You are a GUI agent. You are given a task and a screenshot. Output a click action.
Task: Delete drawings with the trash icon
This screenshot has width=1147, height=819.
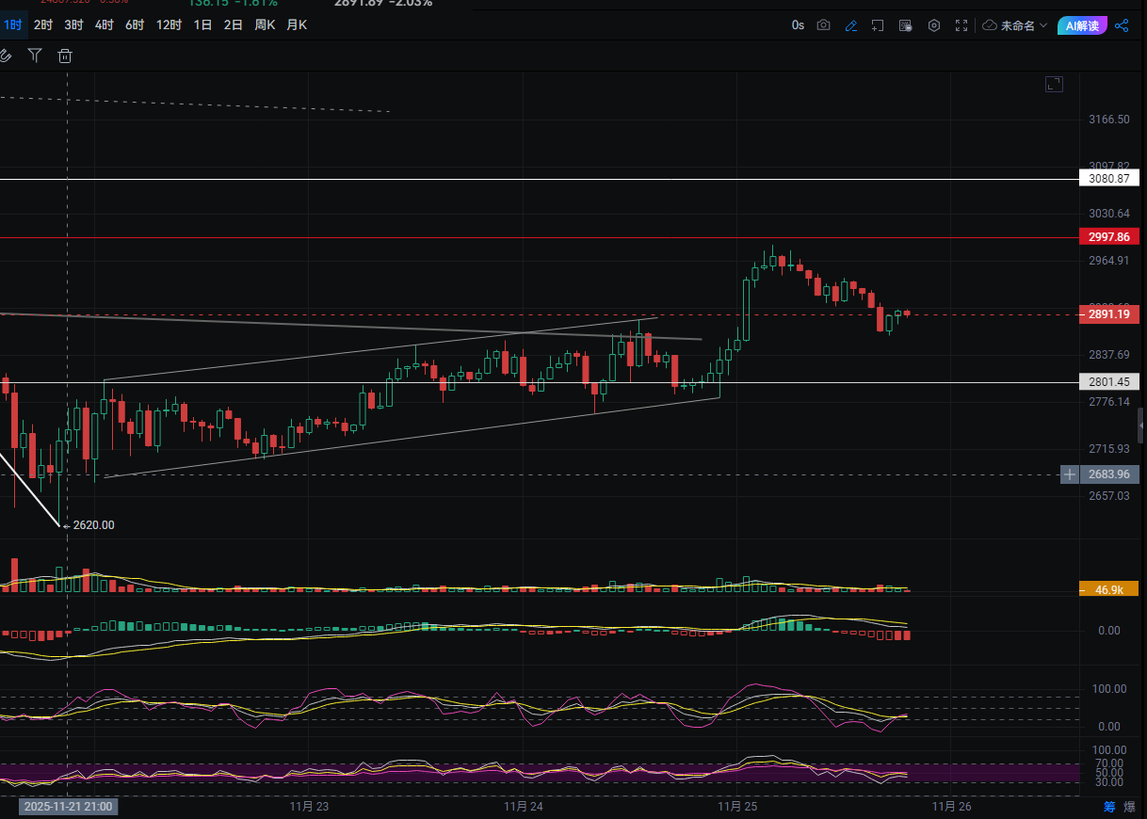(x=65, y=56)
